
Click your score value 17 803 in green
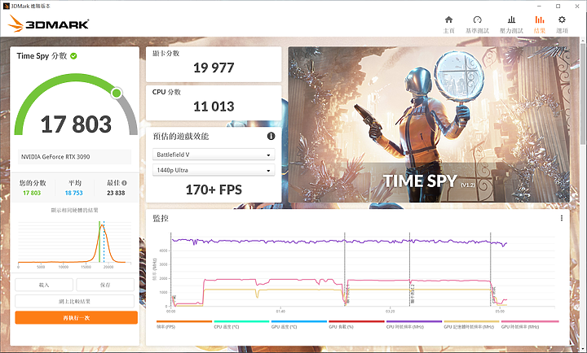[x=32, y=193]
